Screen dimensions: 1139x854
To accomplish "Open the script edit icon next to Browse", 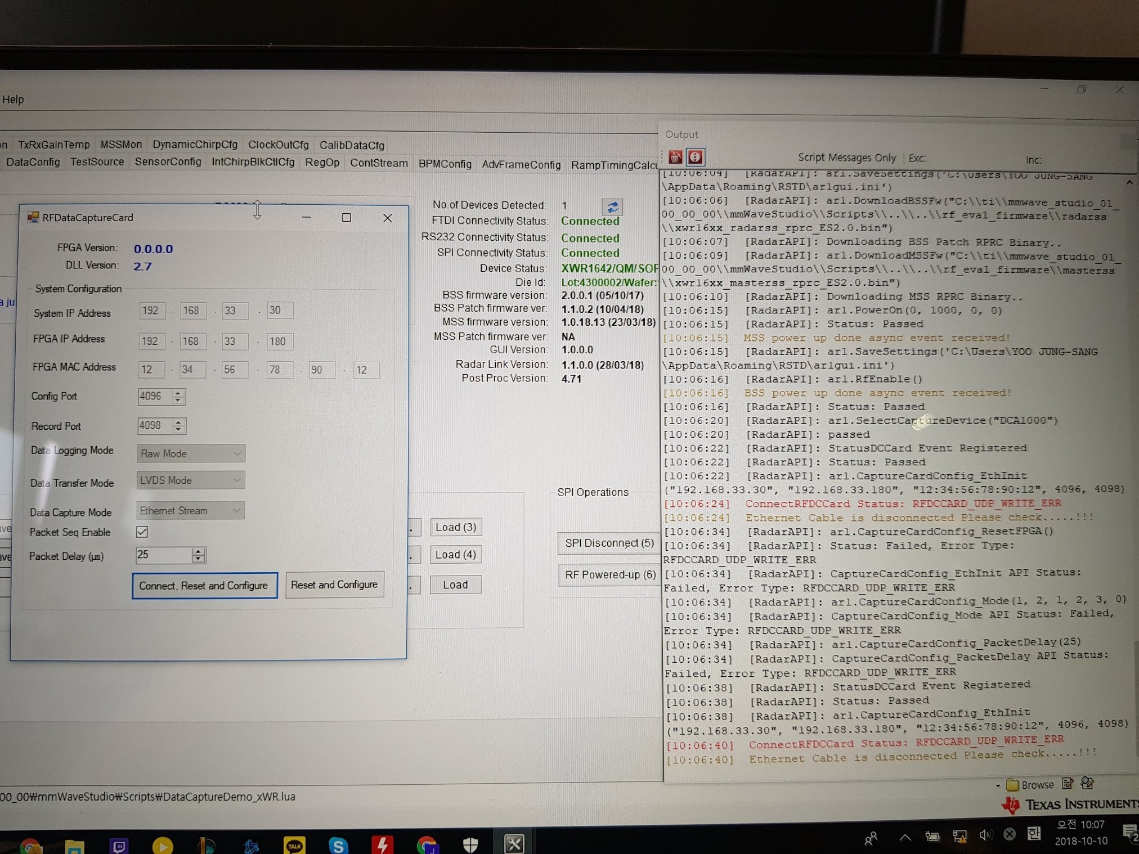I will coord(1068,783).
